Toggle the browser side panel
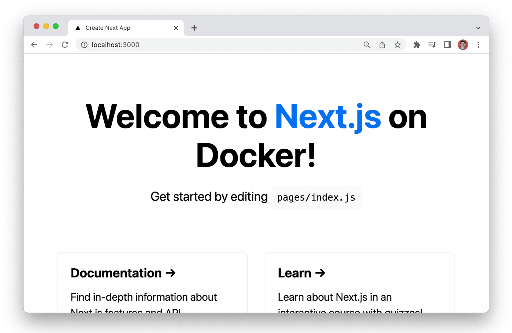Screen dimensions: 512x333 (x=447, y=45)
